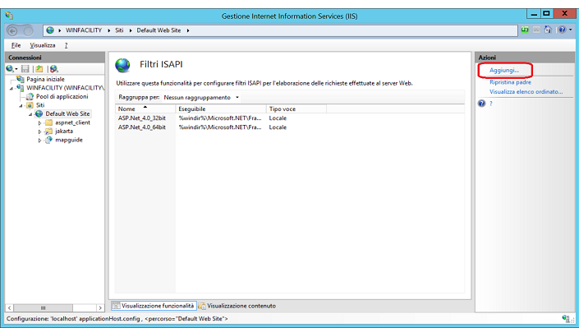Open the File menu
The width and height of the screenshot is (579, 328).
[16, 45]
